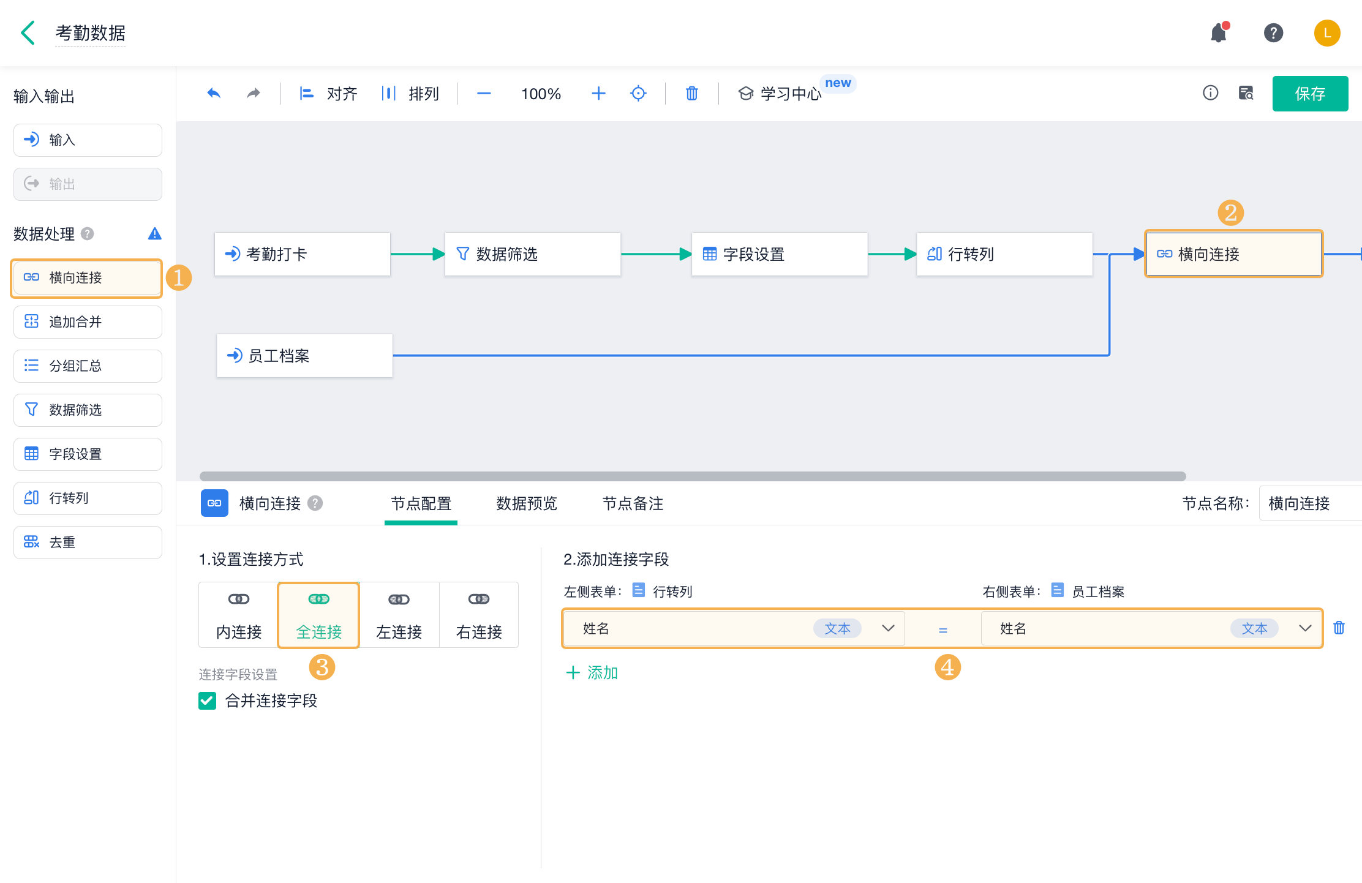The image size is (1362, 883).
Task: Select 横向连接 in the sidebar
Action: [x=88, y=278]
